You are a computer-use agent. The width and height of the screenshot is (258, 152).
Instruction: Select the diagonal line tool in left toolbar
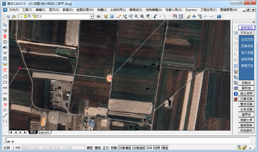click(5, 116)
